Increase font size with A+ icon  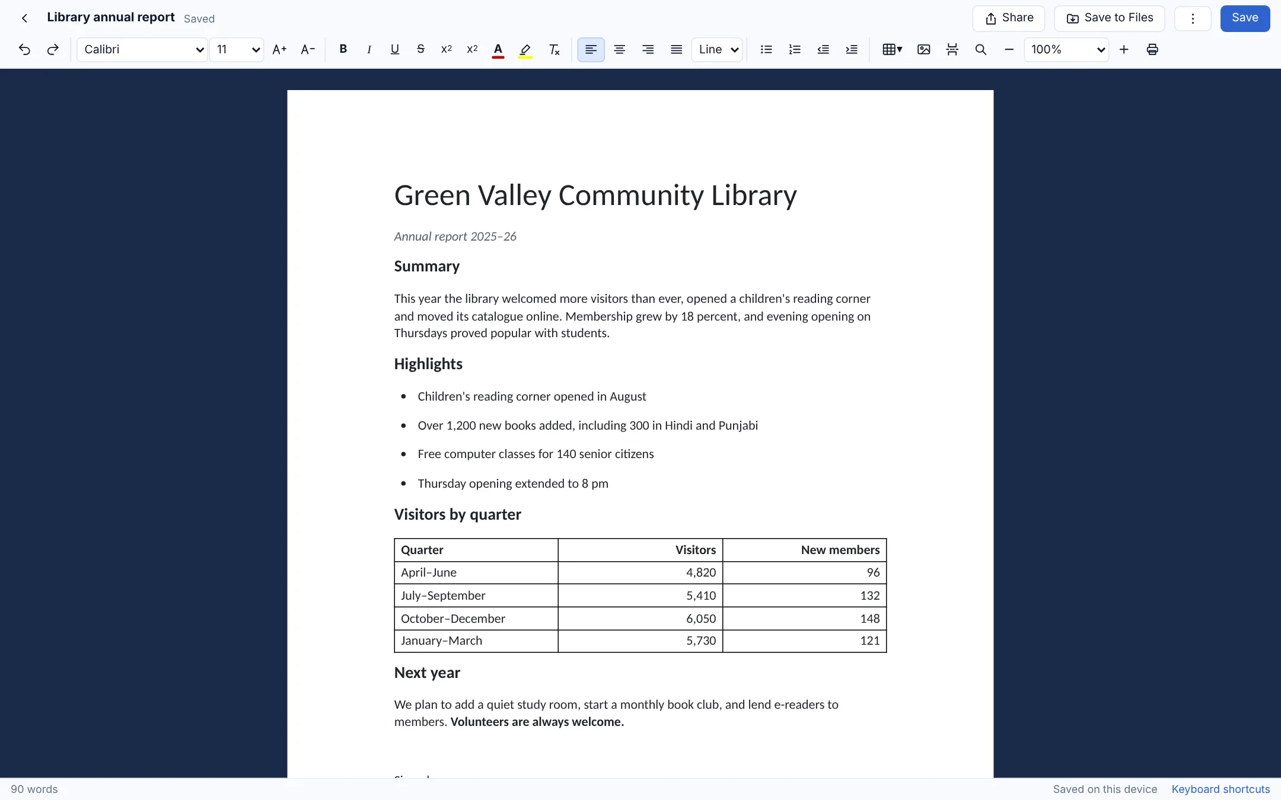(279, 50)
